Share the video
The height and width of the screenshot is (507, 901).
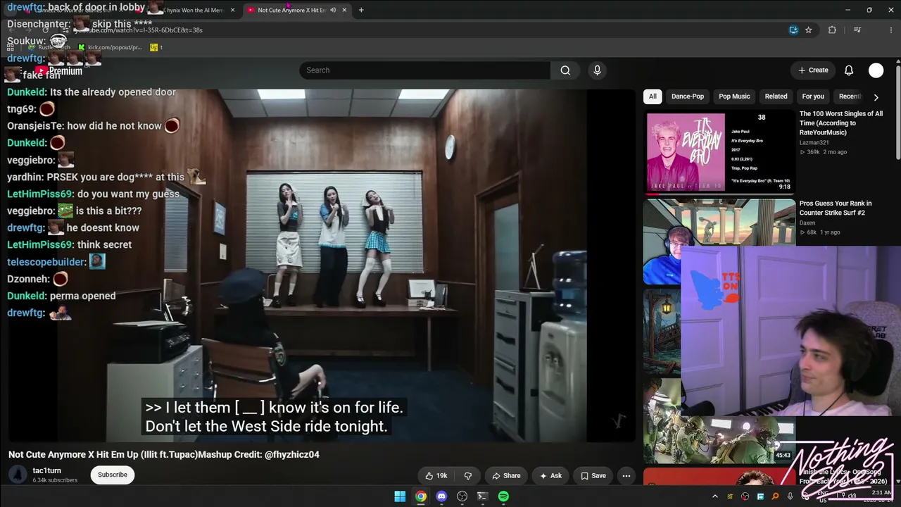(506, 476)
